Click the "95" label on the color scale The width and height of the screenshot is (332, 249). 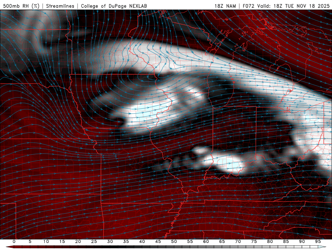tap(318, 242)
